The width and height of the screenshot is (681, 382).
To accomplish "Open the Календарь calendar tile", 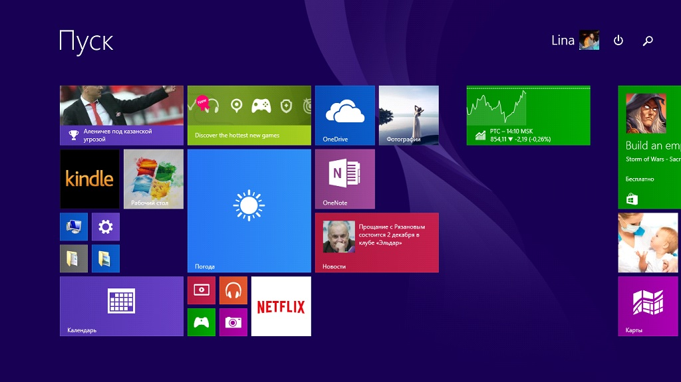I will [122, 306].
